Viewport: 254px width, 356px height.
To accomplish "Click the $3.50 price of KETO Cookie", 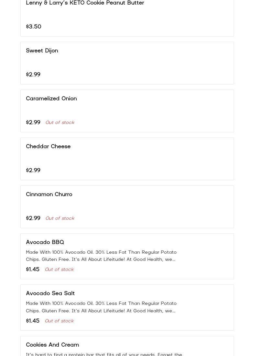I will point(34,27).
